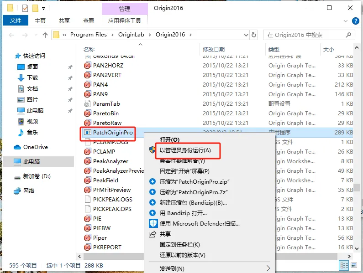Click the search magnifier icon

click(x=348, y=35)
